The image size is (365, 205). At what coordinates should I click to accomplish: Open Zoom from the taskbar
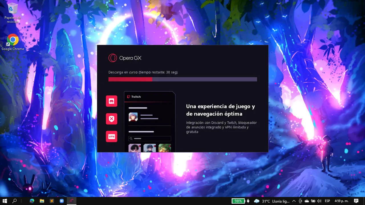click(x=62, y=201)
